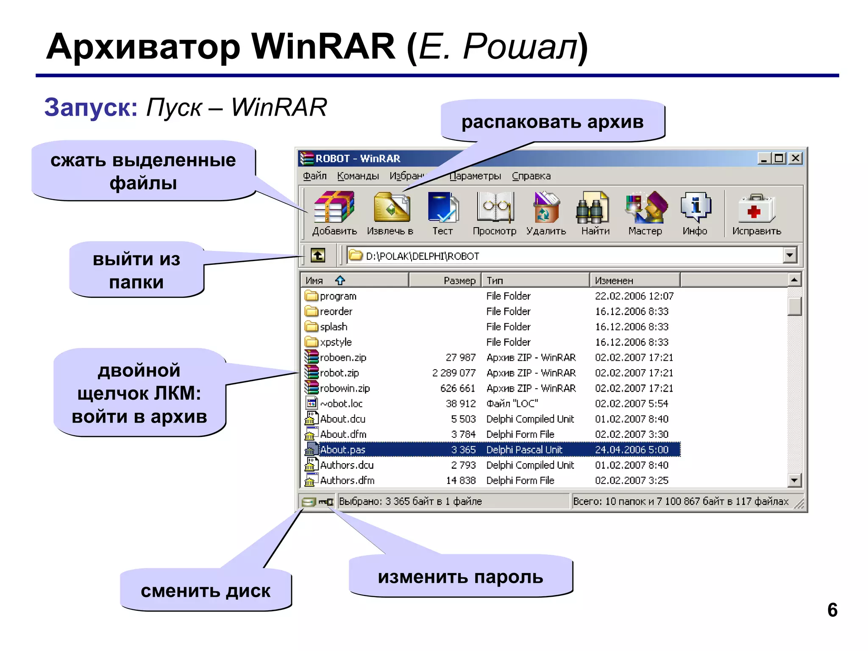Open the path address dropdown arrow
The width and height of the screenshot is (868, 651).
pos(790,255)
